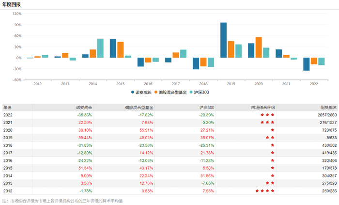Select the 市场综合评级 column header
Image resolution: width=339 pixels, height=205 pixels.
(x=262, y=107)
